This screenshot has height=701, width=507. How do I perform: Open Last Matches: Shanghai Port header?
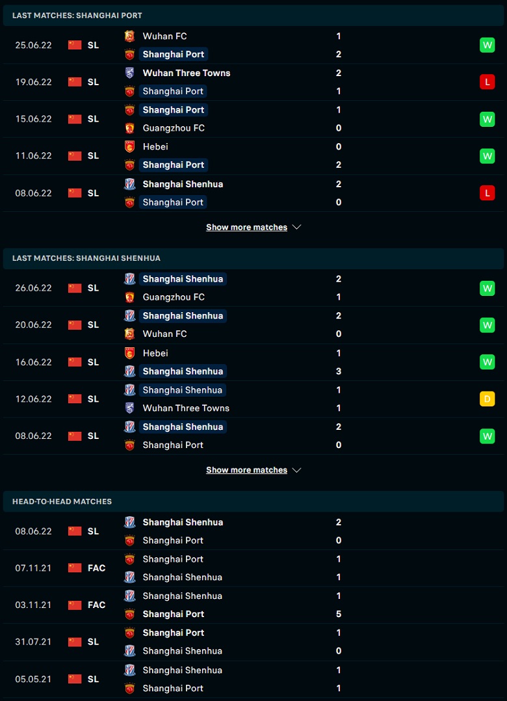pyautogui.click(x=77, y=15)
